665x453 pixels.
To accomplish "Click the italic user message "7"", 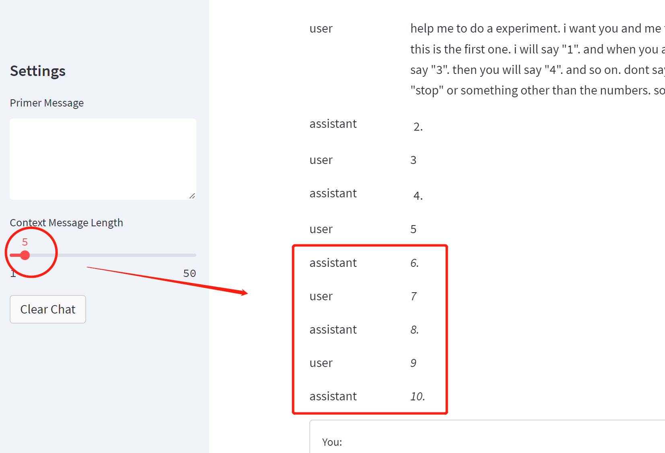I will click(x=414, y=296).
